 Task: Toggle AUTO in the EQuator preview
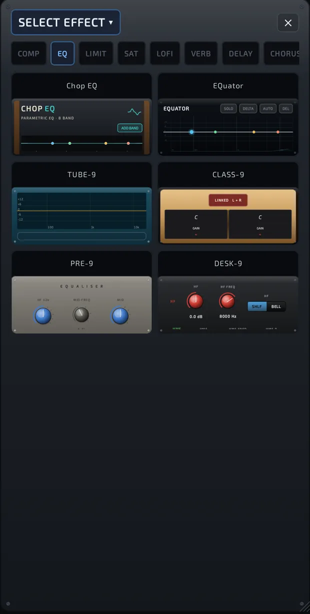[x=268, y=109]
